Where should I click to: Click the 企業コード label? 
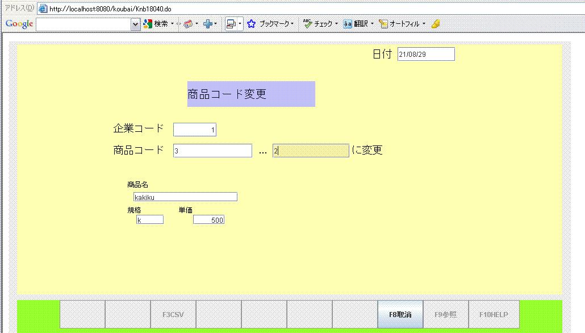139,128
